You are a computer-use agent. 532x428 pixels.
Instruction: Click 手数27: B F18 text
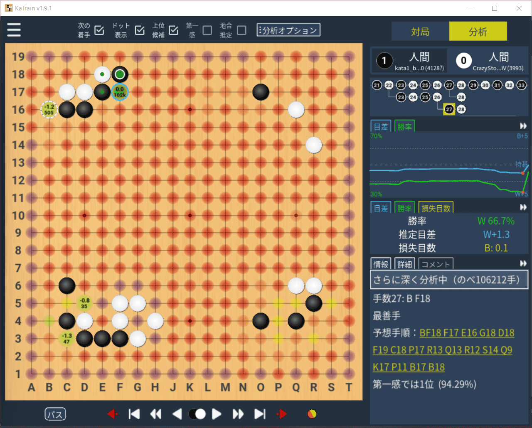(x=401, y=298)
